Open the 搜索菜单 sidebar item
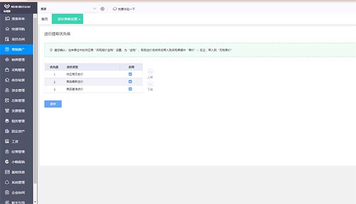The width and height of the screenshot is (356, 204). [15, 19]
